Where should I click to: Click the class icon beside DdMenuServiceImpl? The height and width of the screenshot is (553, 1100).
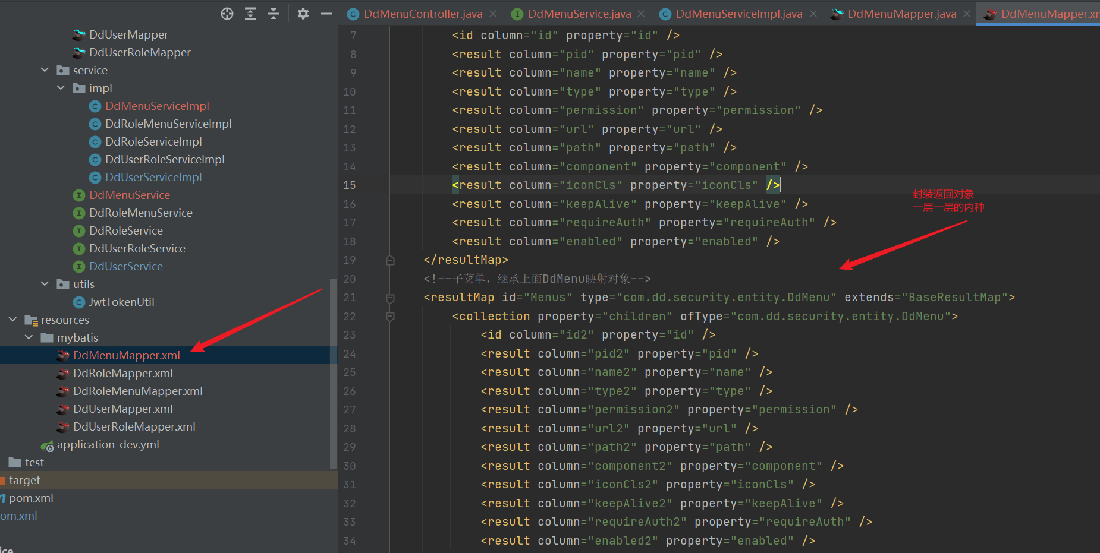[95, 106]
